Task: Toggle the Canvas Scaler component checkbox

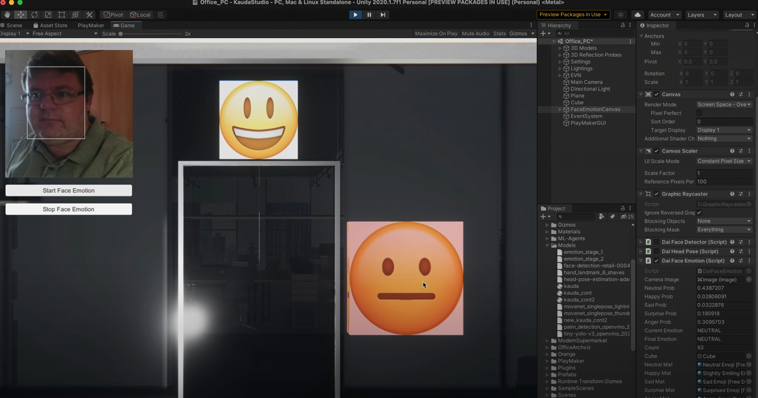Action: tap(657, 151)
